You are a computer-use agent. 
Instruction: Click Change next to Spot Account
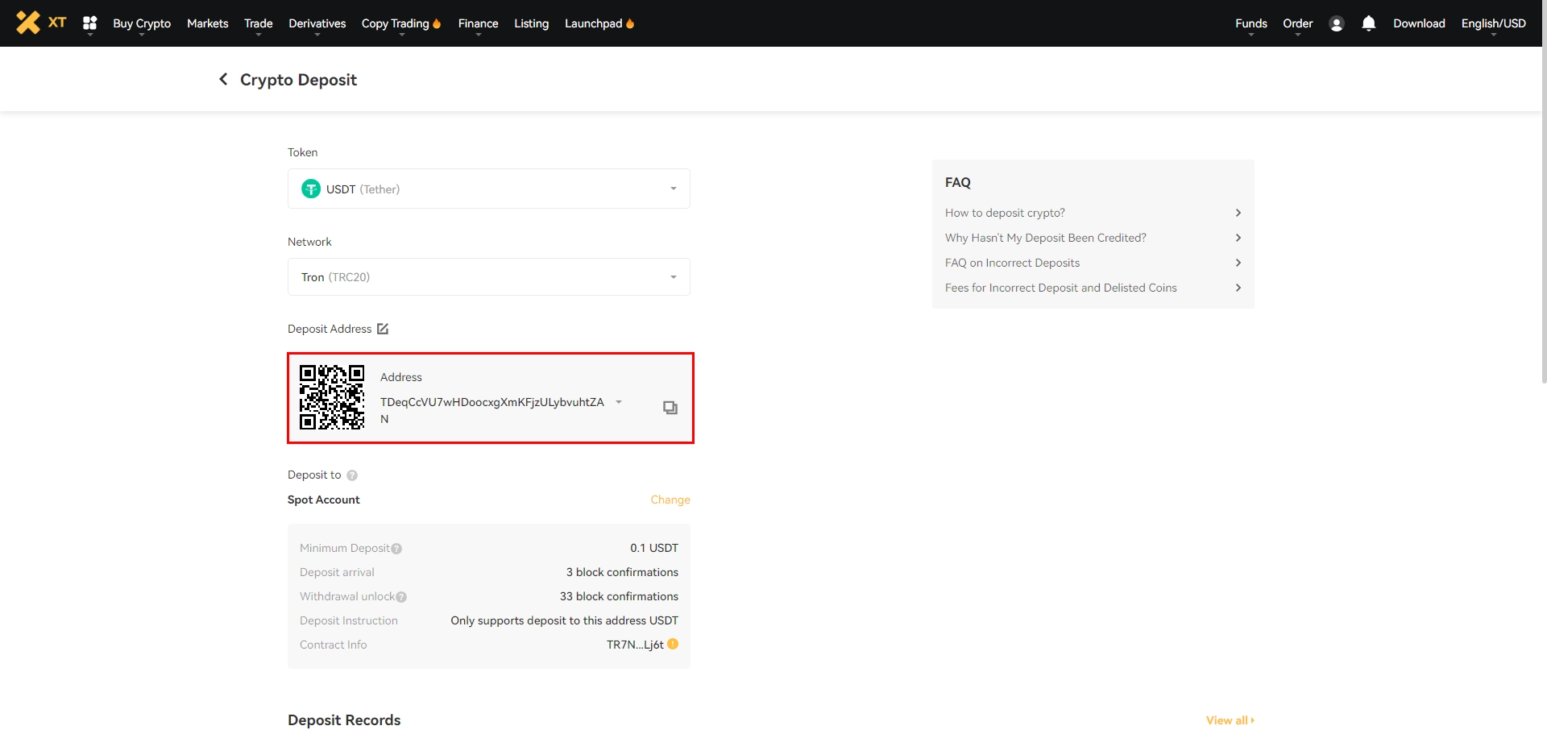670,500
